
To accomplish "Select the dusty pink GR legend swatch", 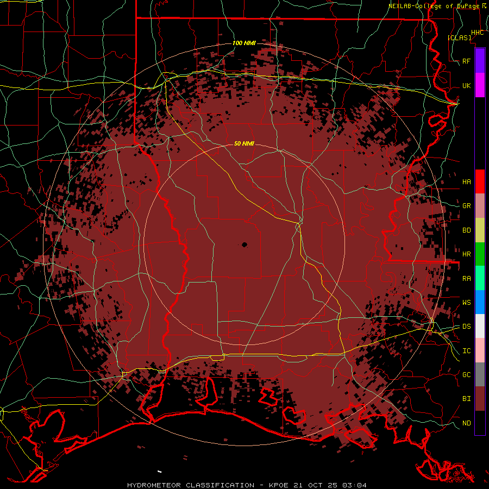I will click(x=480, y=206).
